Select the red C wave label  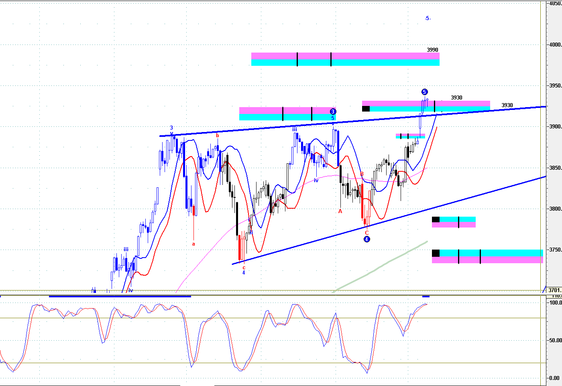coord(367,233)
